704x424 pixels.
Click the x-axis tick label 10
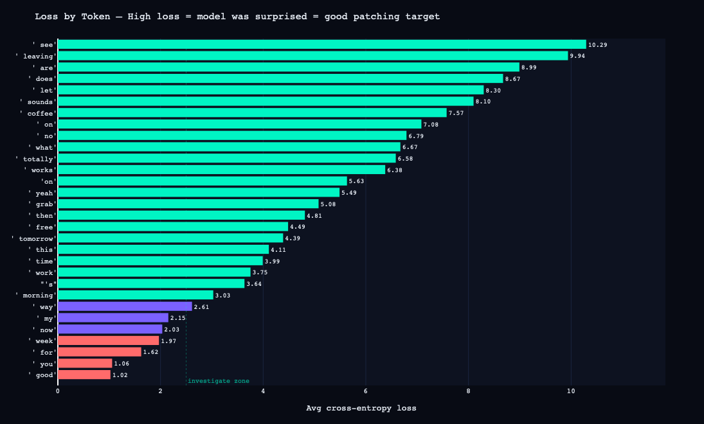click(571, 391)
